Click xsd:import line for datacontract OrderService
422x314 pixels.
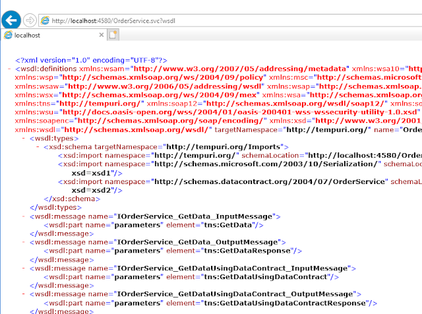pos(240,182)
